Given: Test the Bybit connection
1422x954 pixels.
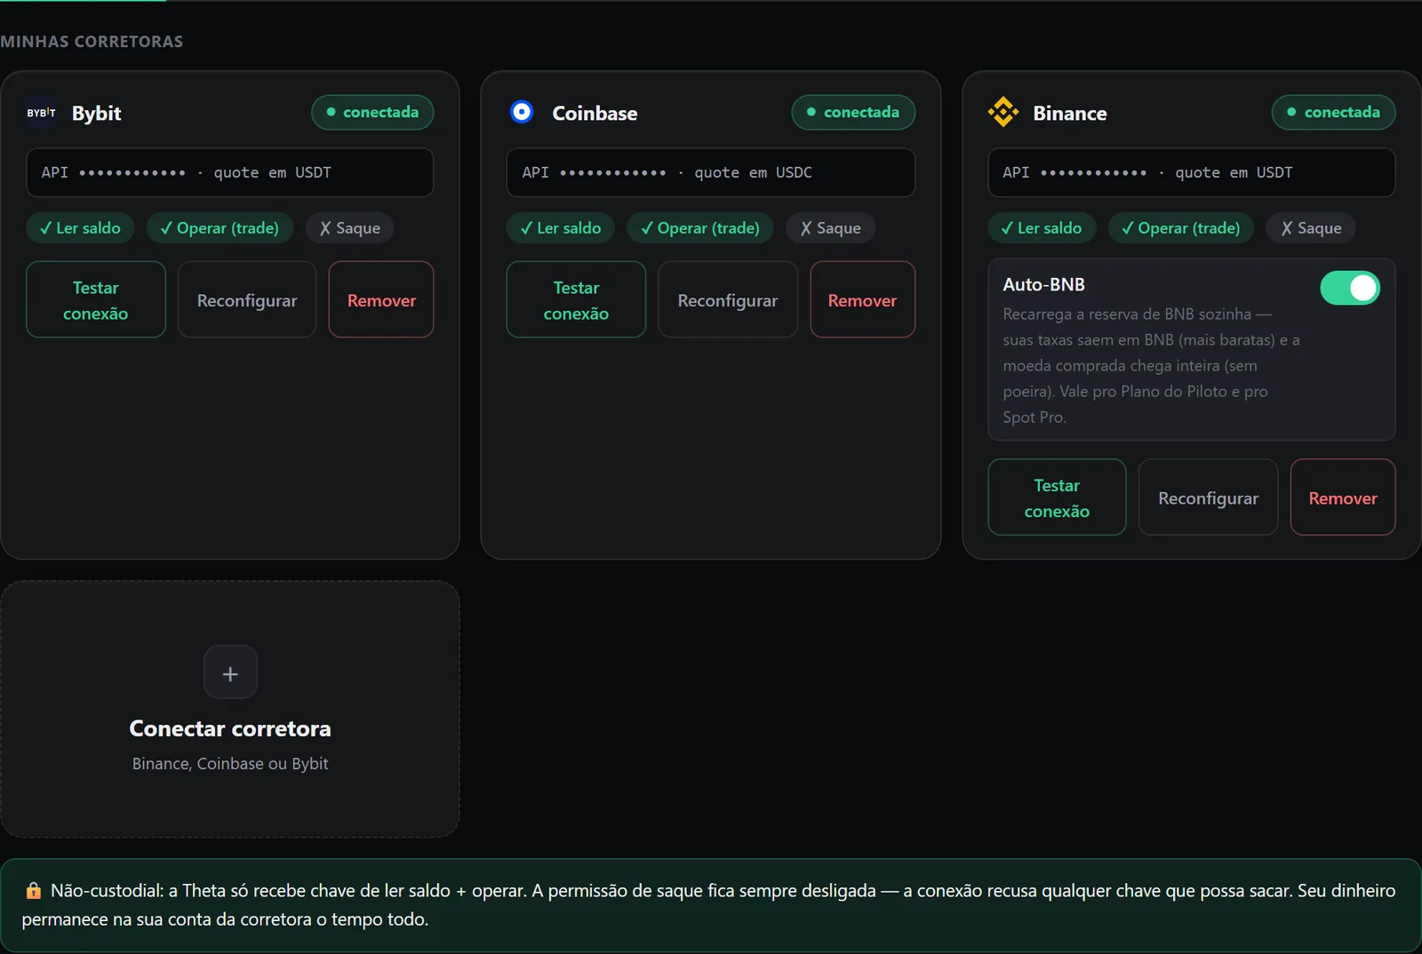Looking at the screenshot, I should 96,299.
